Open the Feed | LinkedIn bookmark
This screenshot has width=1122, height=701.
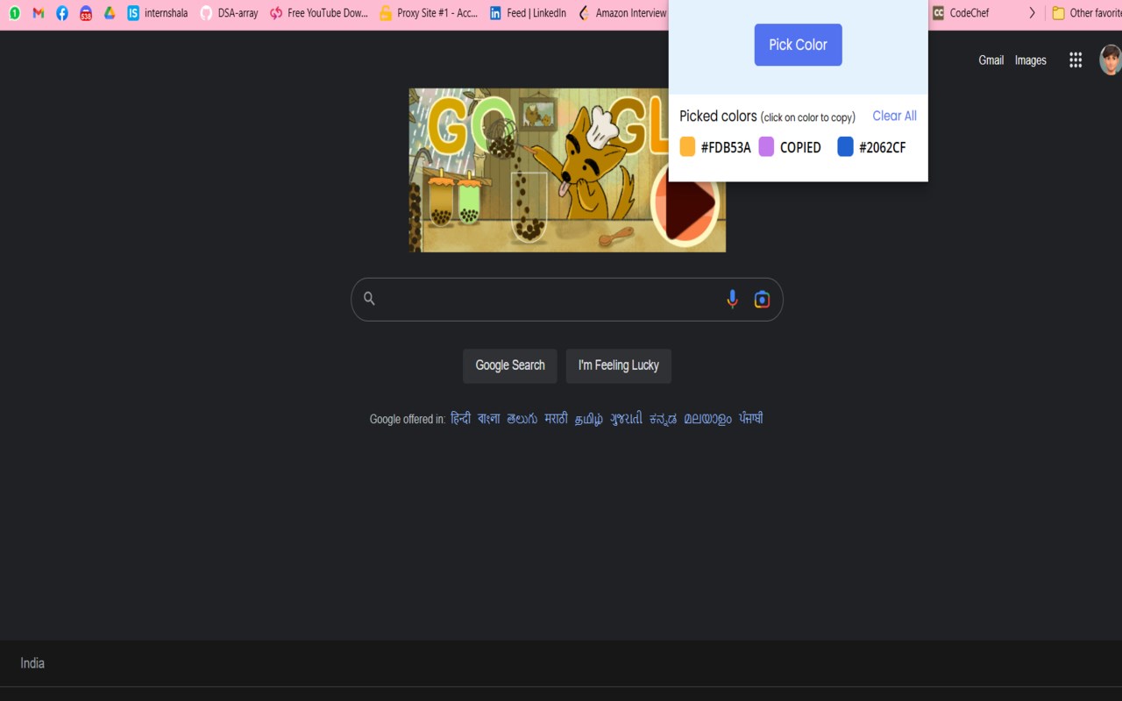click(x=528, y=13)
